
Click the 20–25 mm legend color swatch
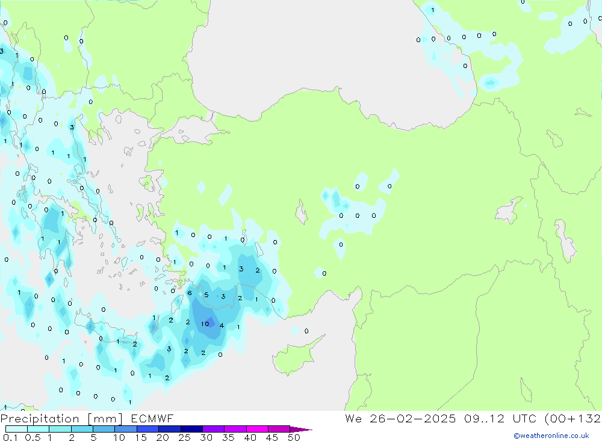170,429
